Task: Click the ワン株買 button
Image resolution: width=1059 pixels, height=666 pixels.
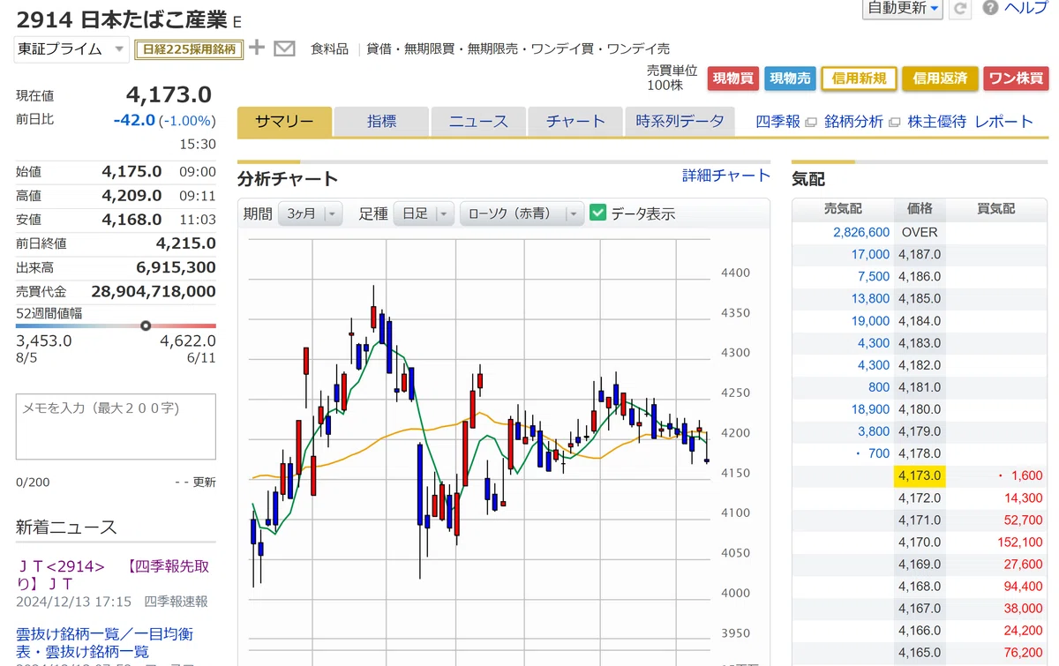Action: tap(1016, 79)
